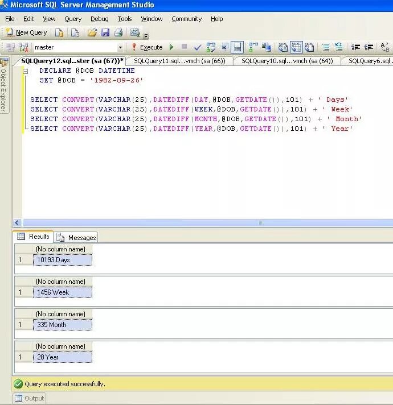The image size is (393, 405).
Task: Select Results to File icon
Action: [309, 47]
